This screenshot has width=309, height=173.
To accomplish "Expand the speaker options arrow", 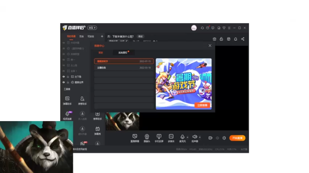I will tap(200, 137).
